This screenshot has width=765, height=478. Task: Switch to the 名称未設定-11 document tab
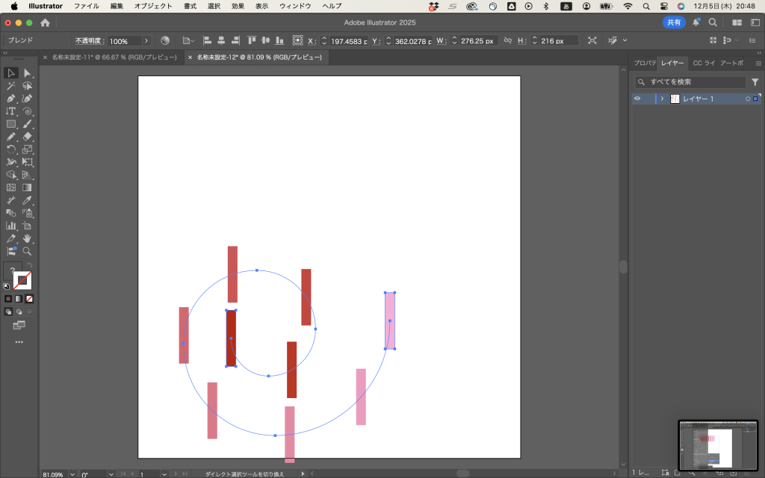point(114,57)
